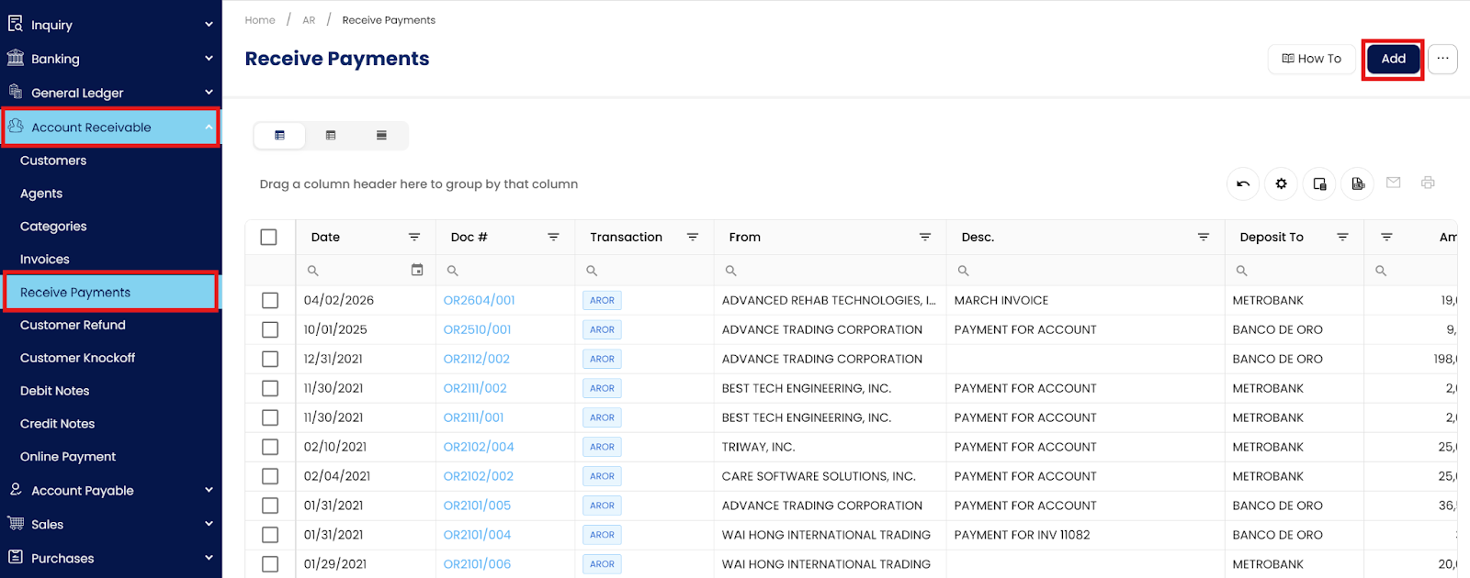Click the export document icon

[1358, 183]
